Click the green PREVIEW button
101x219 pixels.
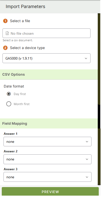point(50,191)
